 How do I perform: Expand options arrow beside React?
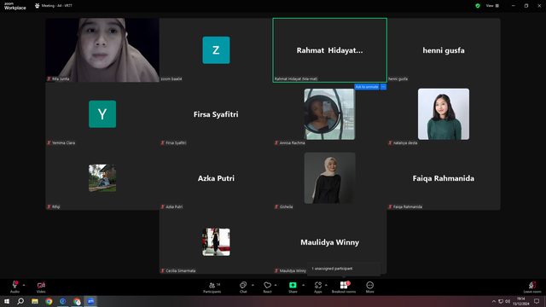pyautogui.click(x=276, y=285)
